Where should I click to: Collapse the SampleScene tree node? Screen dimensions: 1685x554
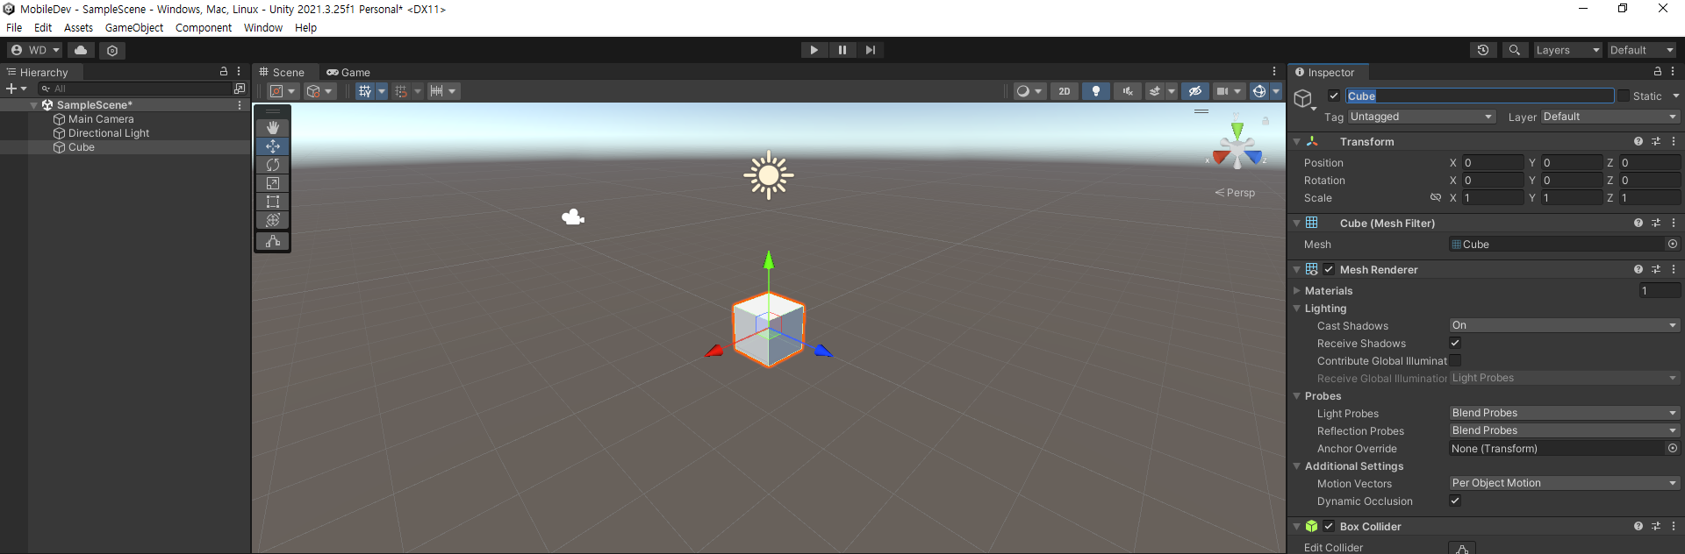pos(34,105)
